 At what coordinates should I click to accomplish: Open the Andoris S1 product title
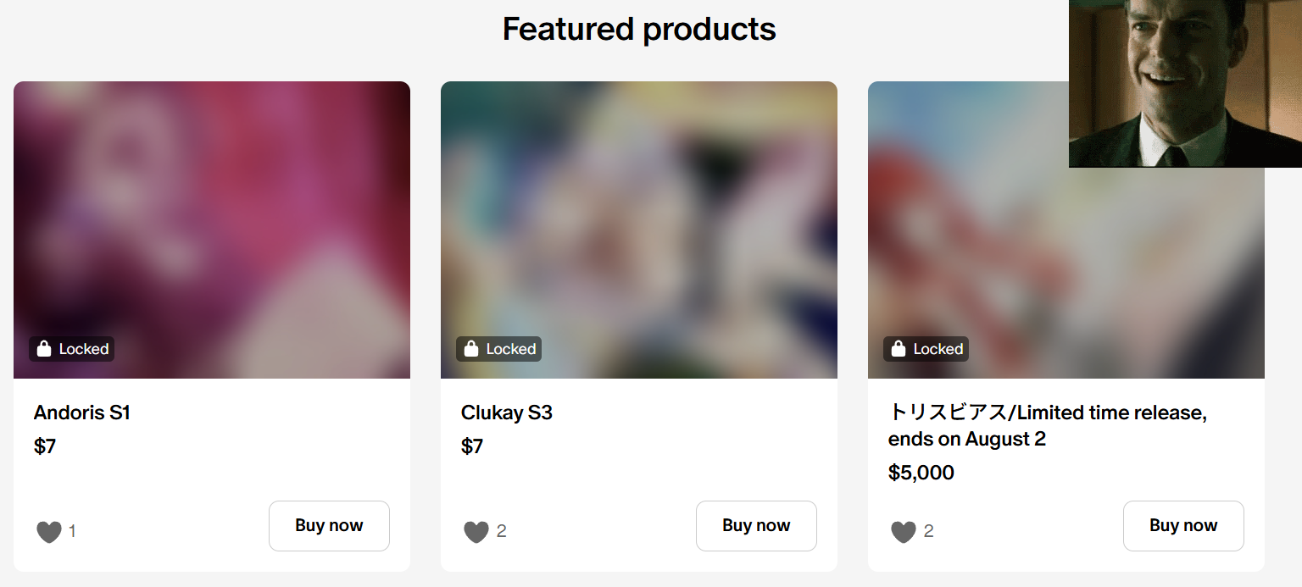(82, 413)
